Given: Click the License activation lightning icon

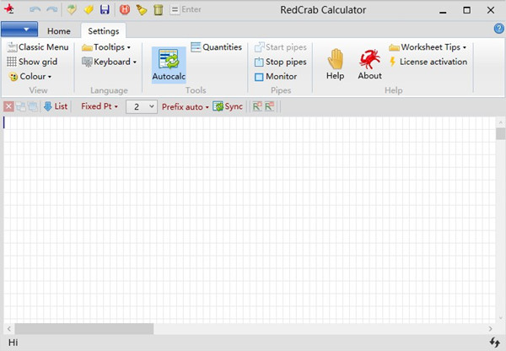Looking at the screenshot, I should (x=392, y=62).
